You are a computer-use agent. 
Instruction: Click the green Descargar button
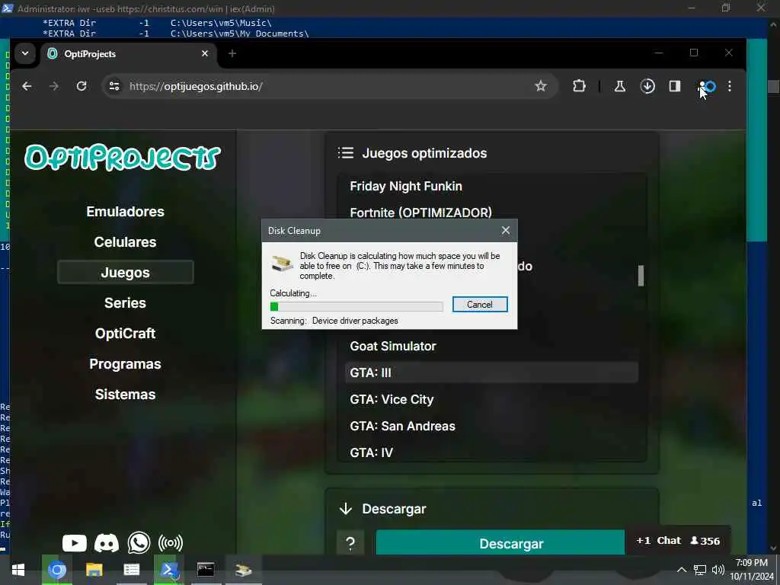tap(500, 542)
